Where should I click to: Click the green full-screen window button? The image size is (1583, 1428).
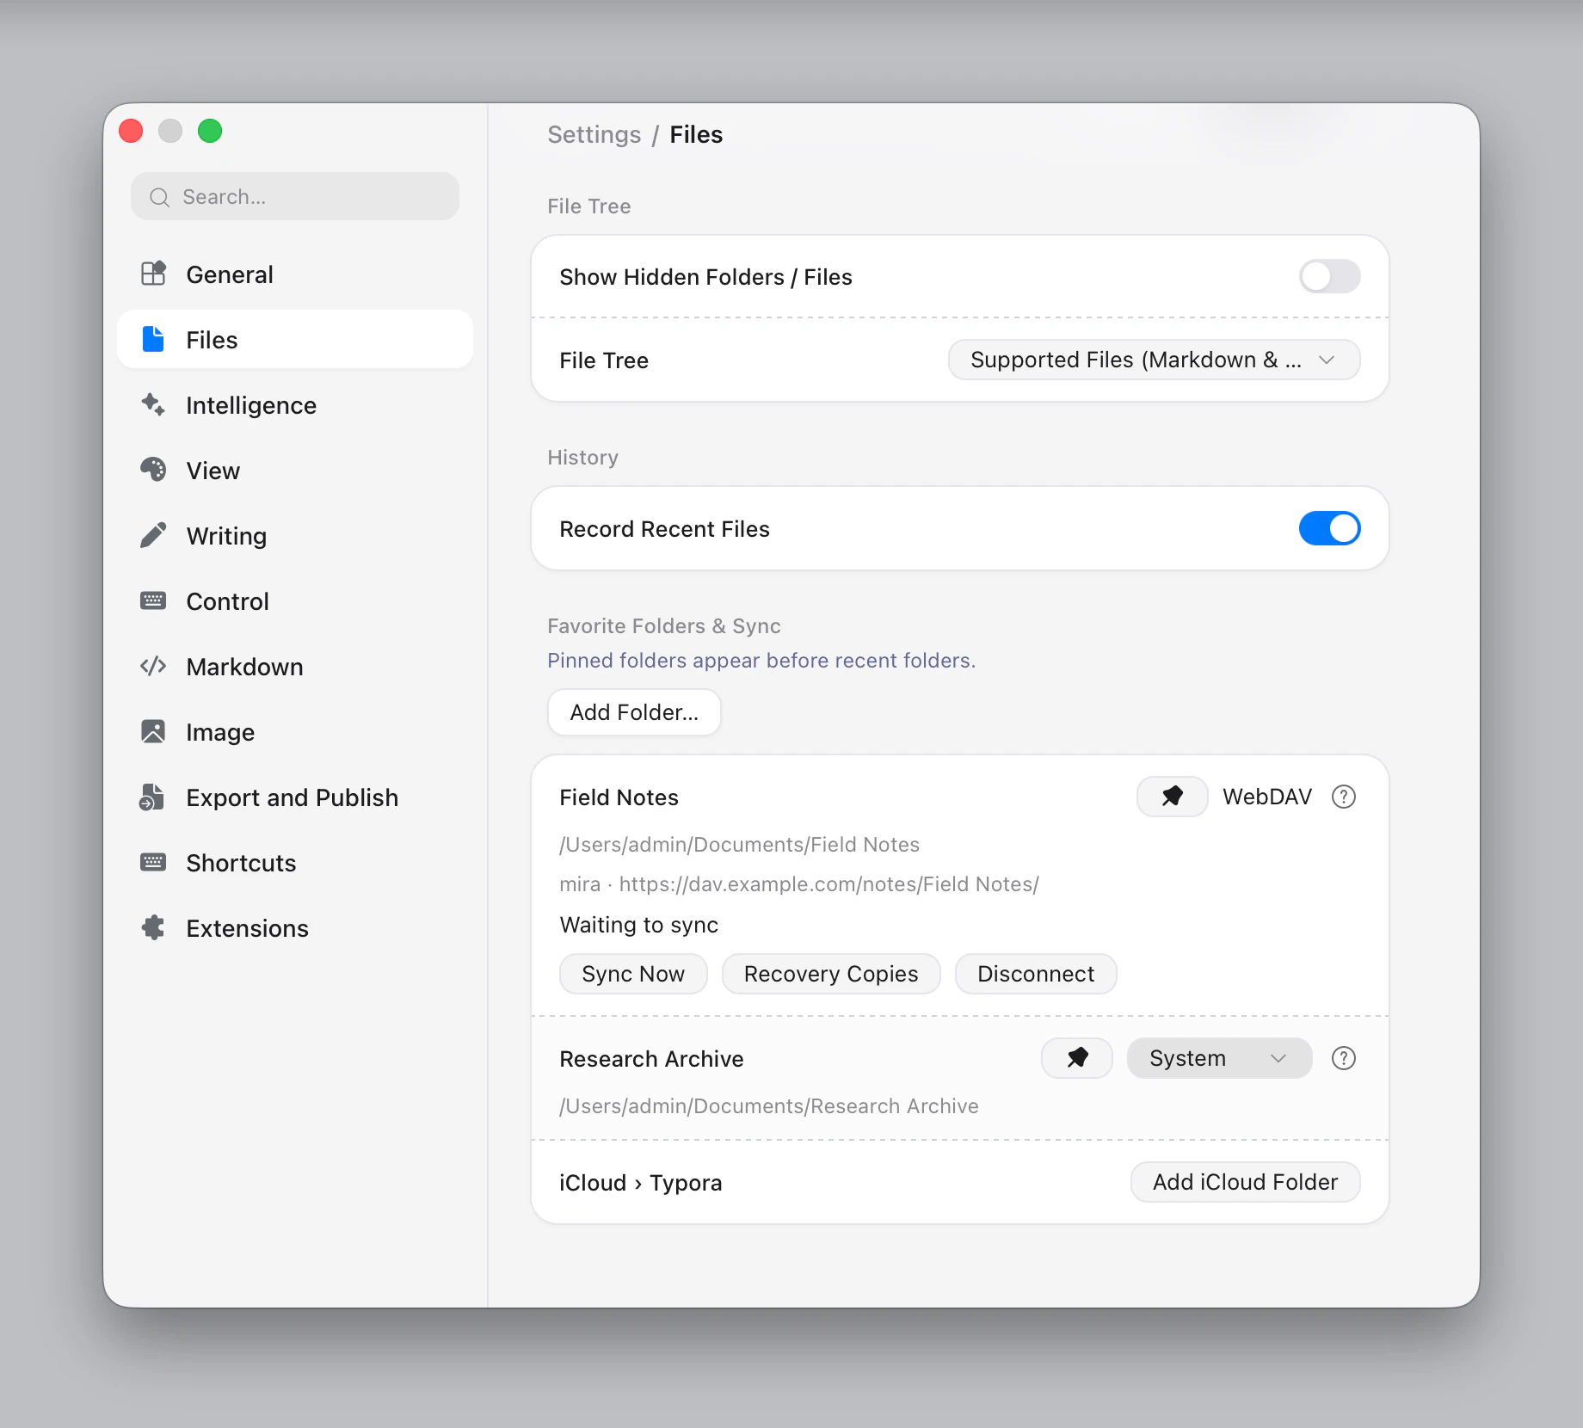tap(210, 131)
